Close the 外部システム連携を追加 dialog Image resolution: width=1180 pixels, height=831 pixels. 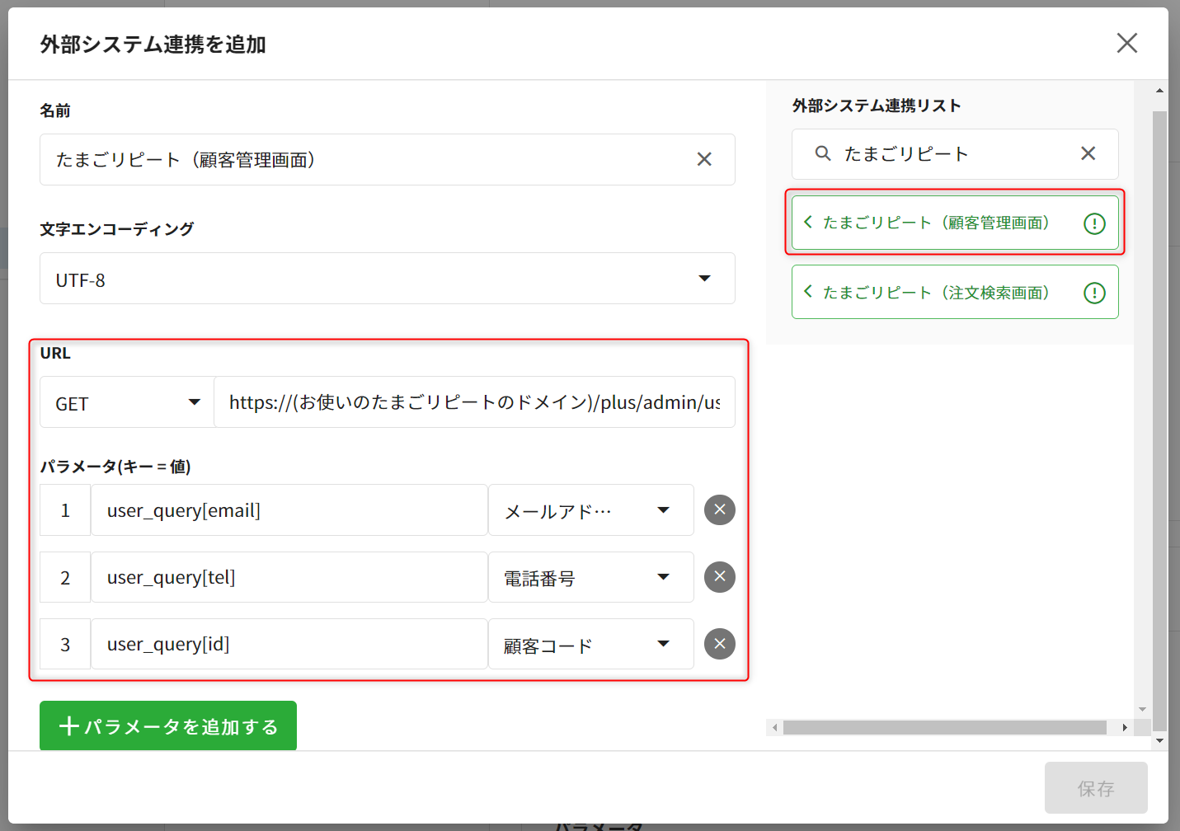point(1126,43)
